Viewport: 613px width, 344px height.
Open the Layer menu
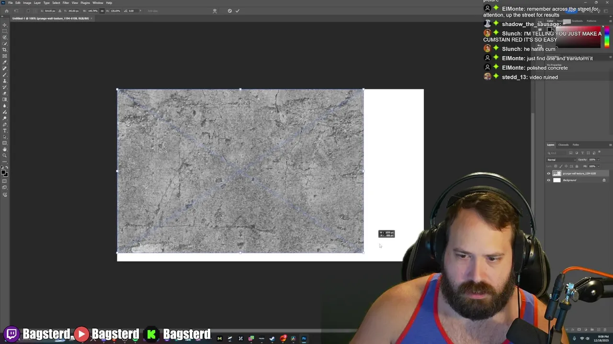[37, 3]
